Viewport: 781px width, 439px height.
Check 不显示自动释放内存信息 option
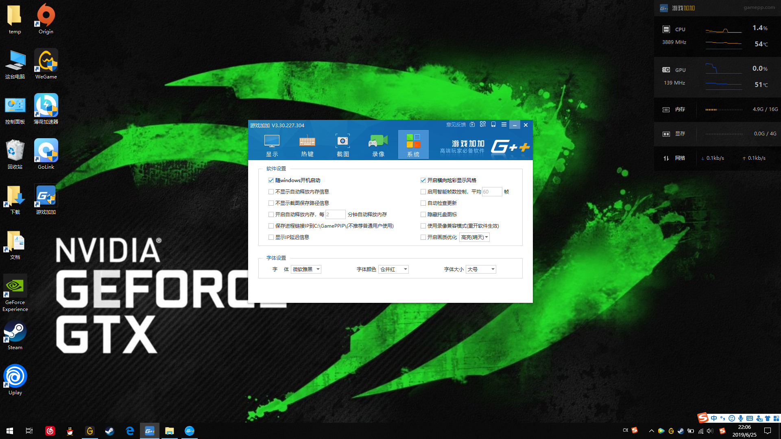(x=271, y=191)
